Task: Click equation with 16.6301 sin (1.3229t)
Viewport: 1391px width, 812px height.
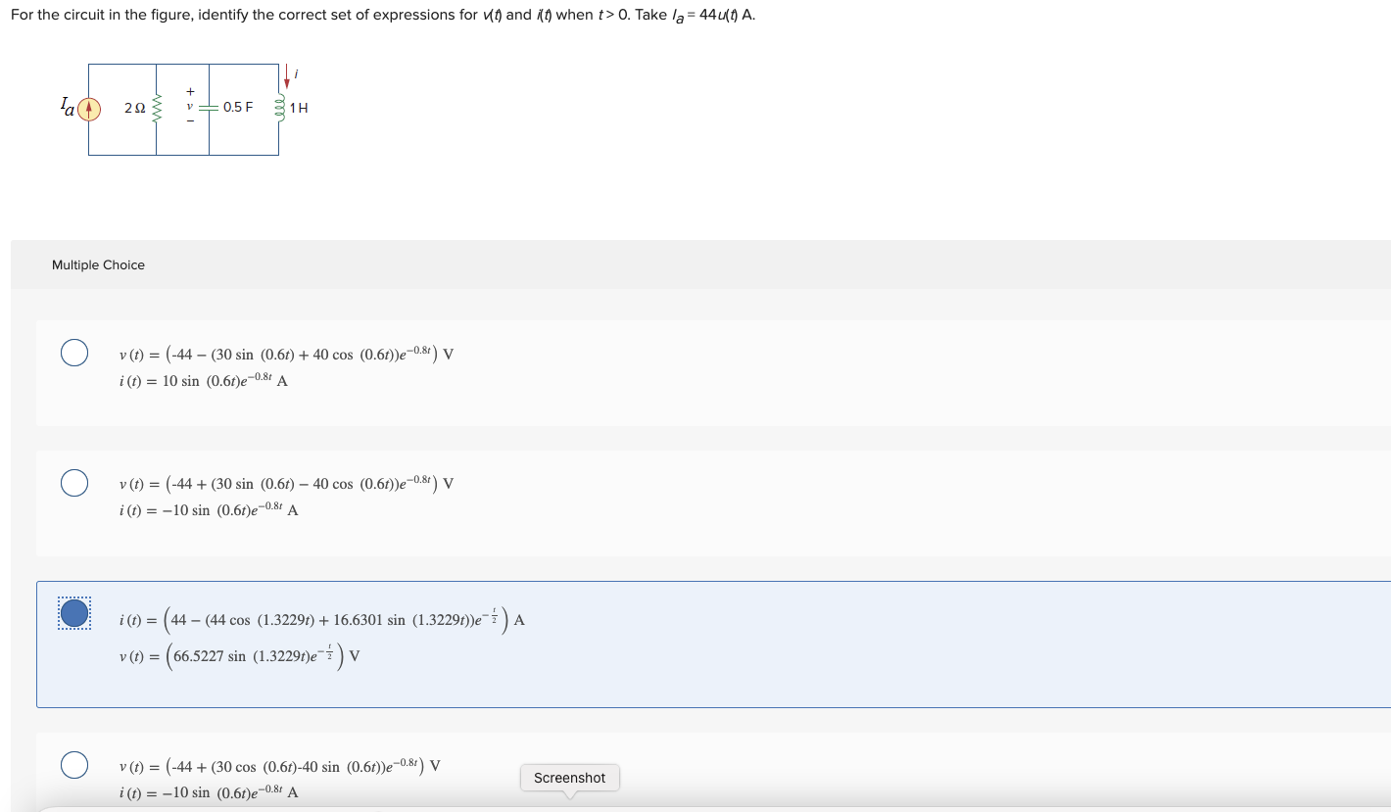Action: (x=321, y=619)
